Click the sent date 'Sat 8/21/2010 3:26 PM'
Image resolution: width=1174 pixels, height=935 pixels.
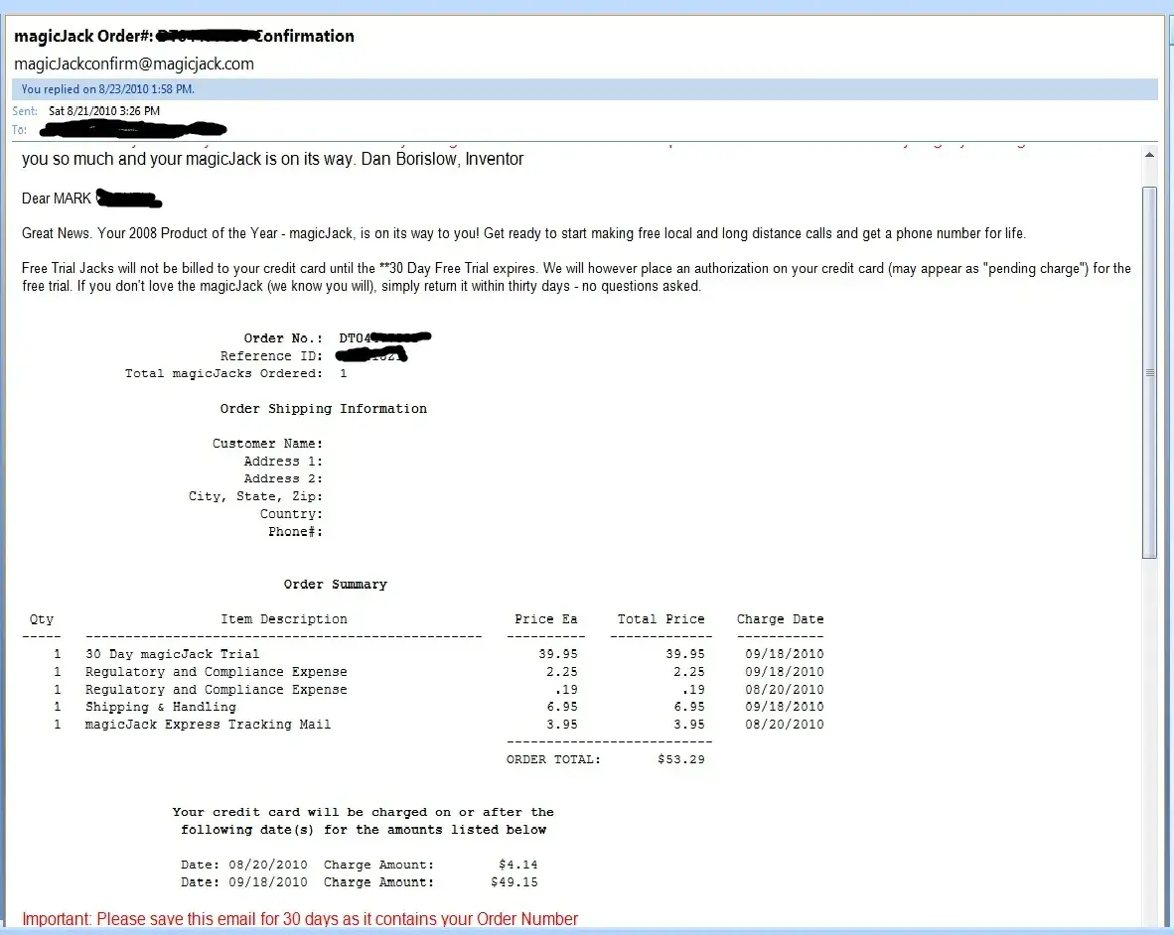pyautogui.click(x=104, y=111)
